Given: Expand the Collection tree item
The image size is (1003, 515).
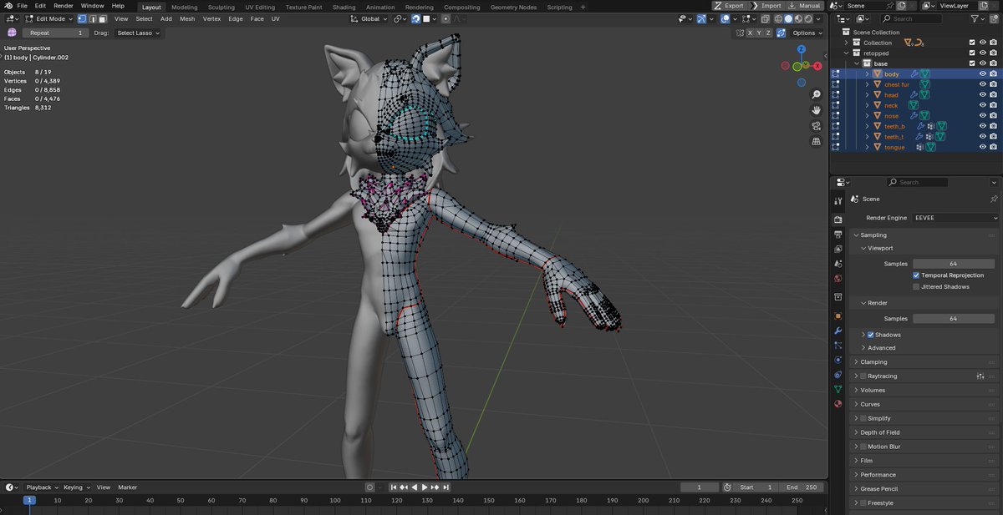Looking at the screenshot, I should 845,43.
